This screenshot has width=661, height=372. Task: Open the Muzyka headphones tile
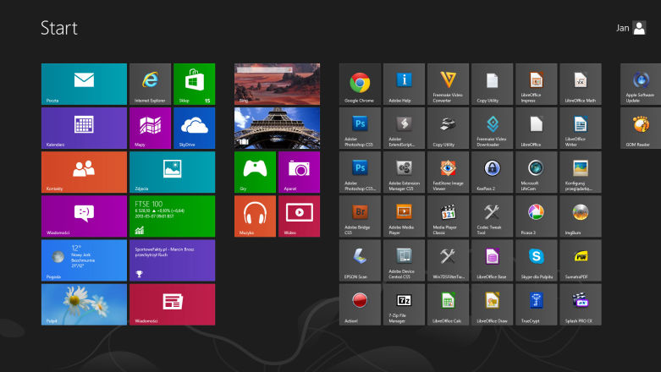click(255, 216)
